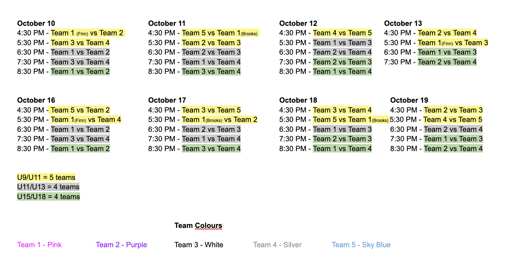This screenshot has width=505, height=280.
Task: Click the U15/U18 = 4 teams legend
Action: [x=48, y=197]
